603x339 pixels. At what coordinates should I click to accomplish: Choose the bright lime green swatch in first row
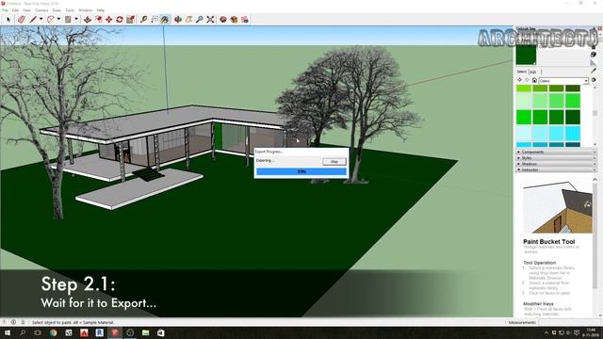pos(524,88)
